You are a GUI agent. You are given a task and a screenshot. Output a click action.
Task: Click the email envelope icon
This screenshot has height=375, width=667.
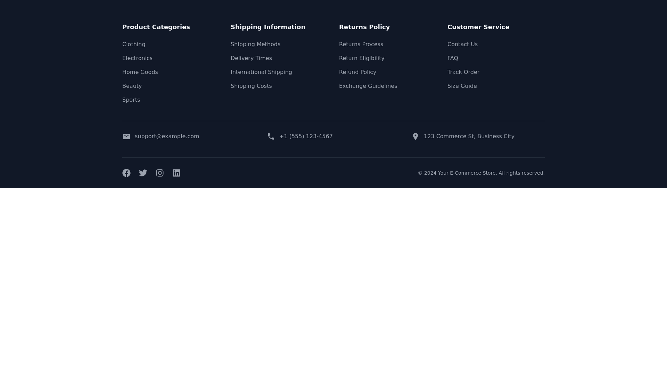click(x=126, y=136)
